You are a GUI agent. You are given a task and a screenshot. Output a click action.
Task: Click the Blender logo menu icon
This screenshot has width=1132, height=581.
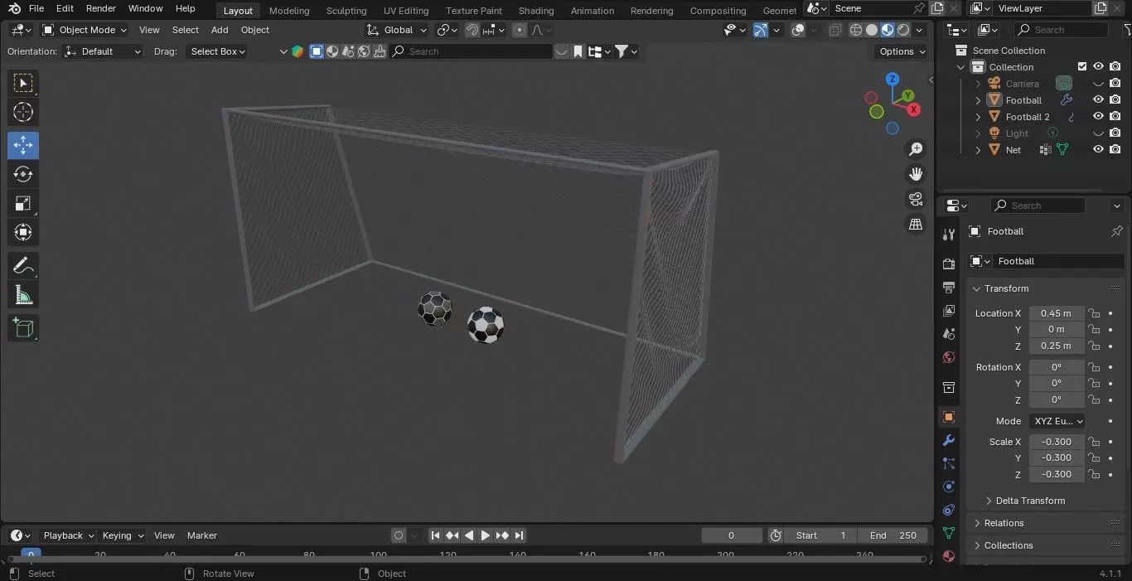pyautogui.click(x=14, y=8)
